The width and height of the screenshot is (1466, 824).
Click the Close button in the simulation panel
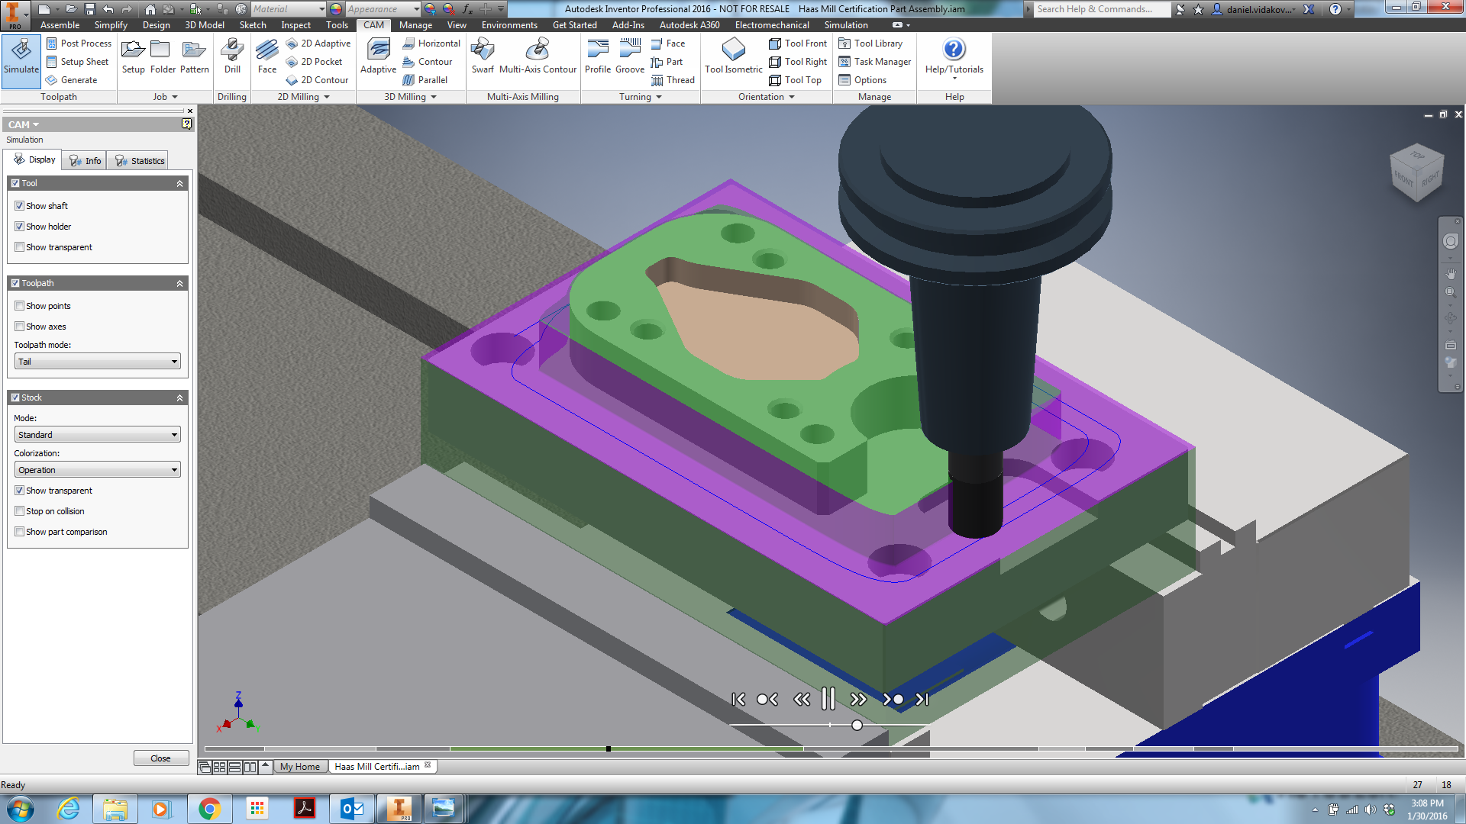(x=160, y=758)
